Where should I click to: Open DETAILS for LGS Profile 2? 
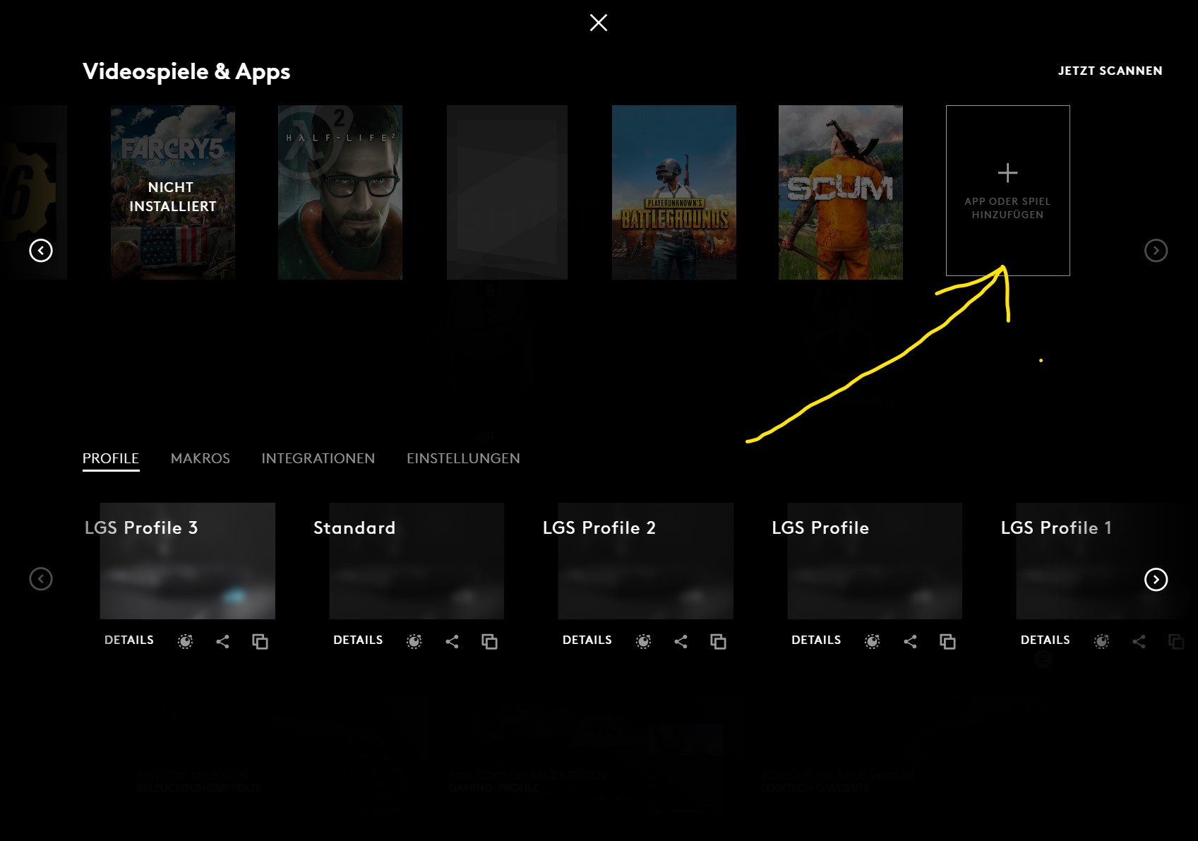click(x=587, y=640)
